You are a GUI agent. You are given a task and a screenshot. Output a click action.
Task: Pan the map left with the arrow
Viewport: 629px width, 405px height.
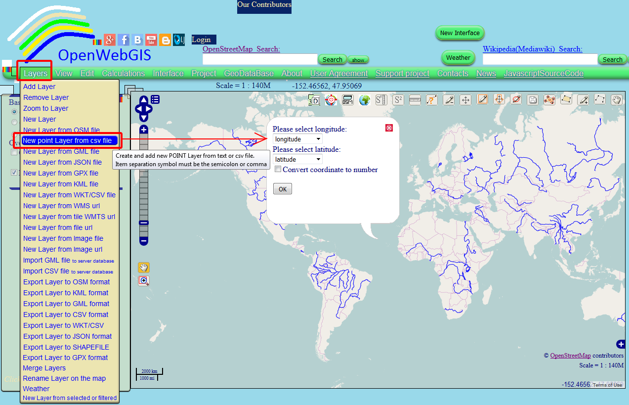[138, 108]
